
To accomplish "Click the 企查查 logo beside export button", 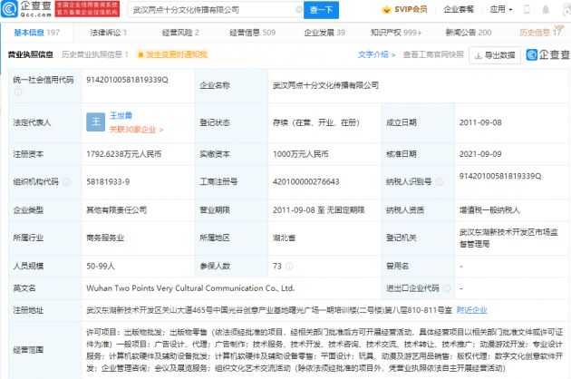I will tap(548, 54).
